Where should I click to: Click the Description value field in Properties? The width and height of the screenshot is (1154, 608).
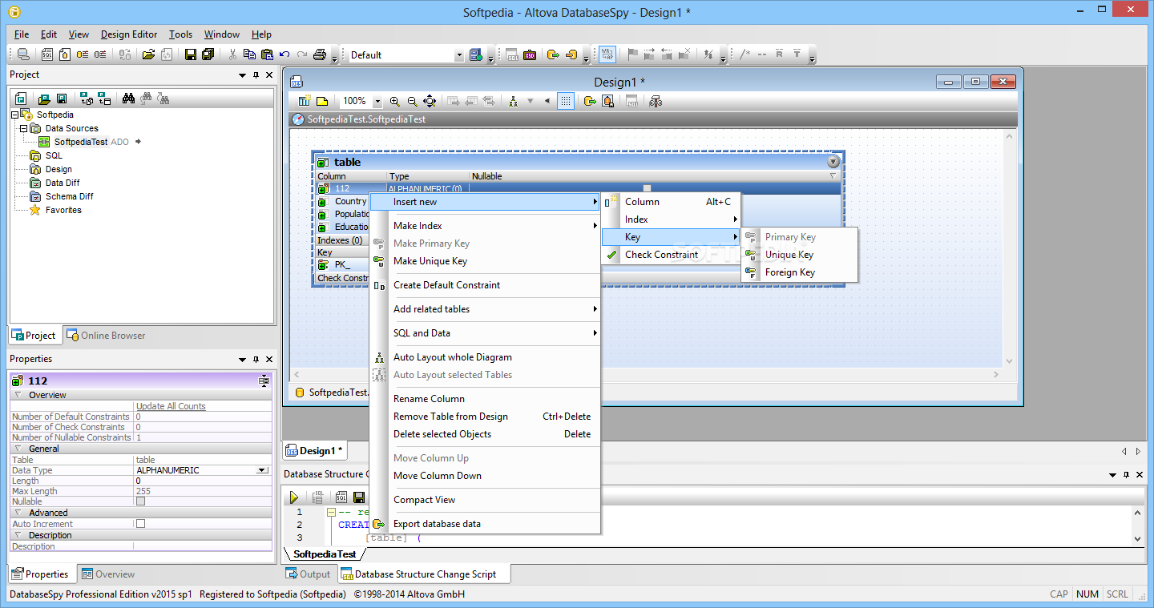204,546
